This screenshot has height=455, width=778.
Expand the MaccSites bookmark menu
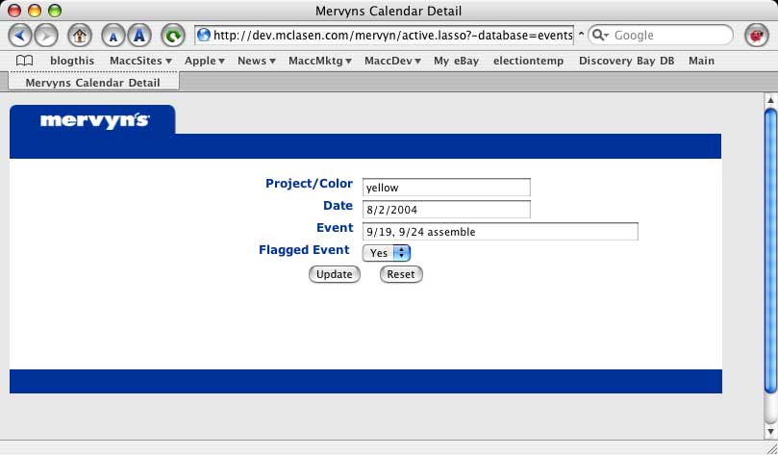pos(140,61)
